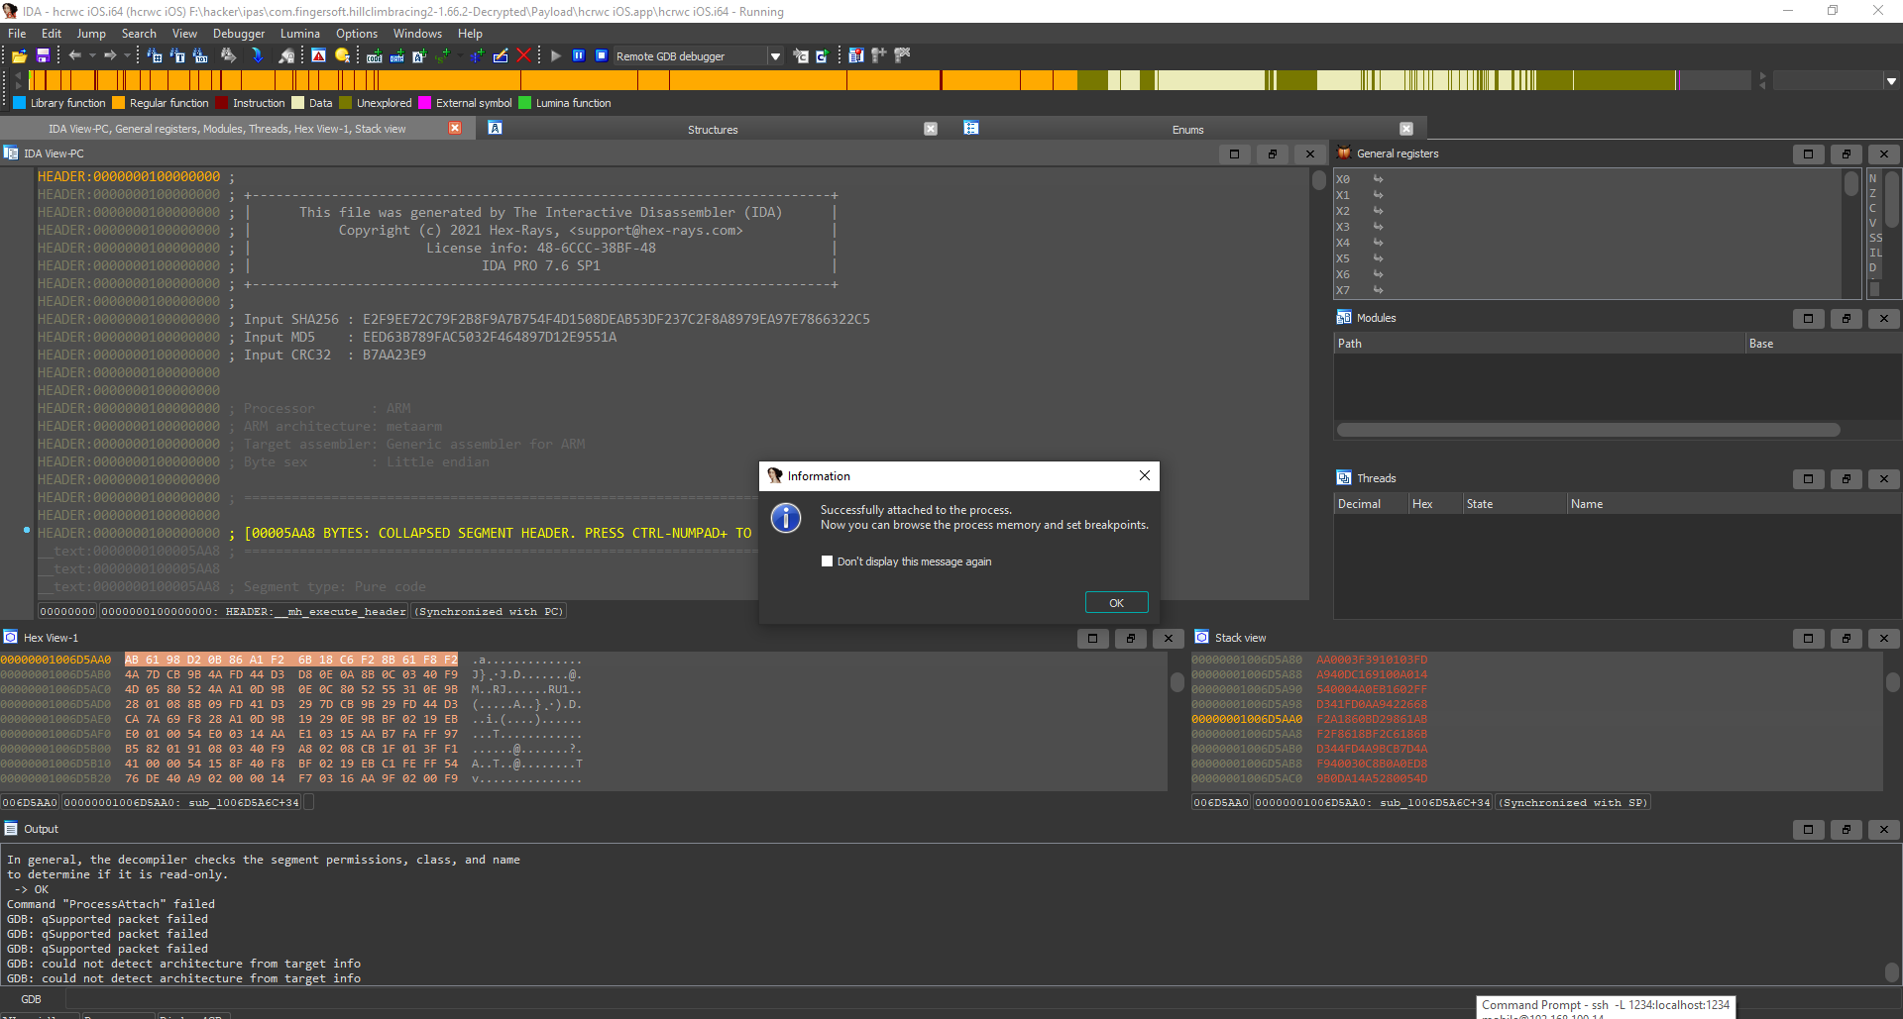Open the Debugger menu
The height and width of the screenshot is (1019, 1903).
pos(239,34)
